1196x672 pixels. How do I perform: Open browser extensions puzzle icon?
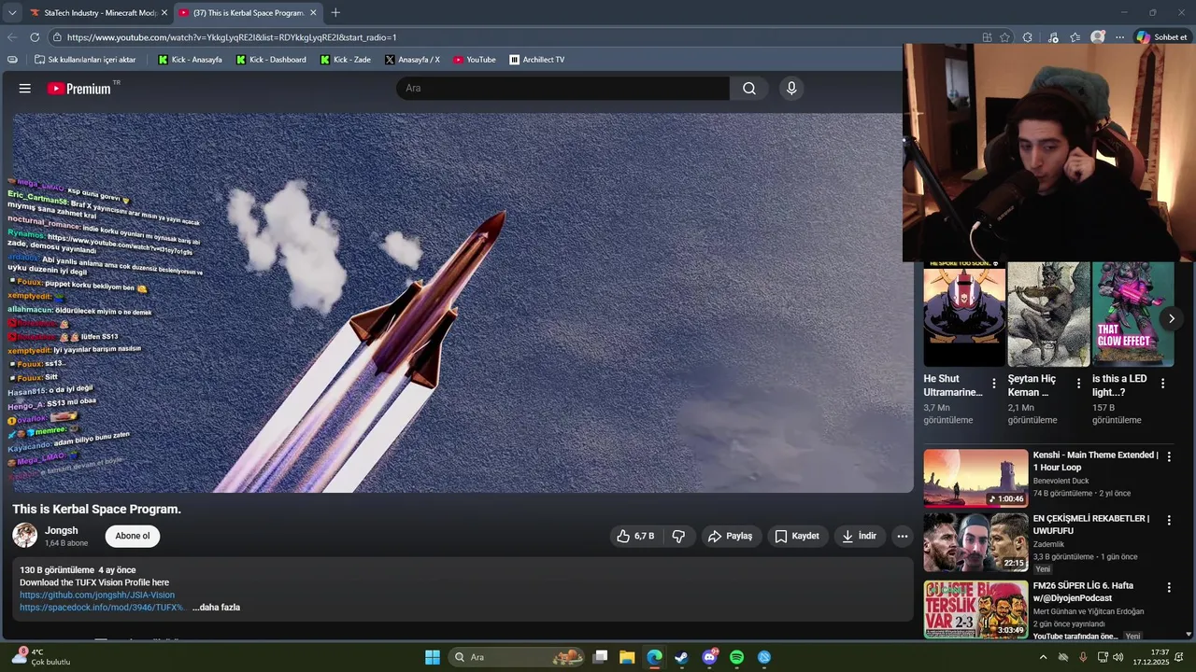[x=1028, y=37]
